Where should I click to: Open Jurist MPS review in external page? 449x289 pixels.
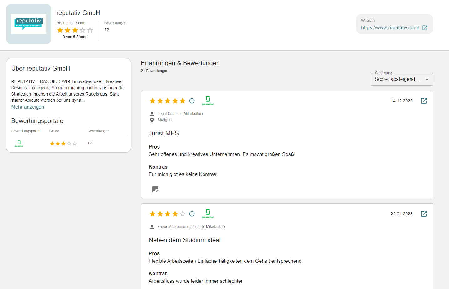click(424, 101)
